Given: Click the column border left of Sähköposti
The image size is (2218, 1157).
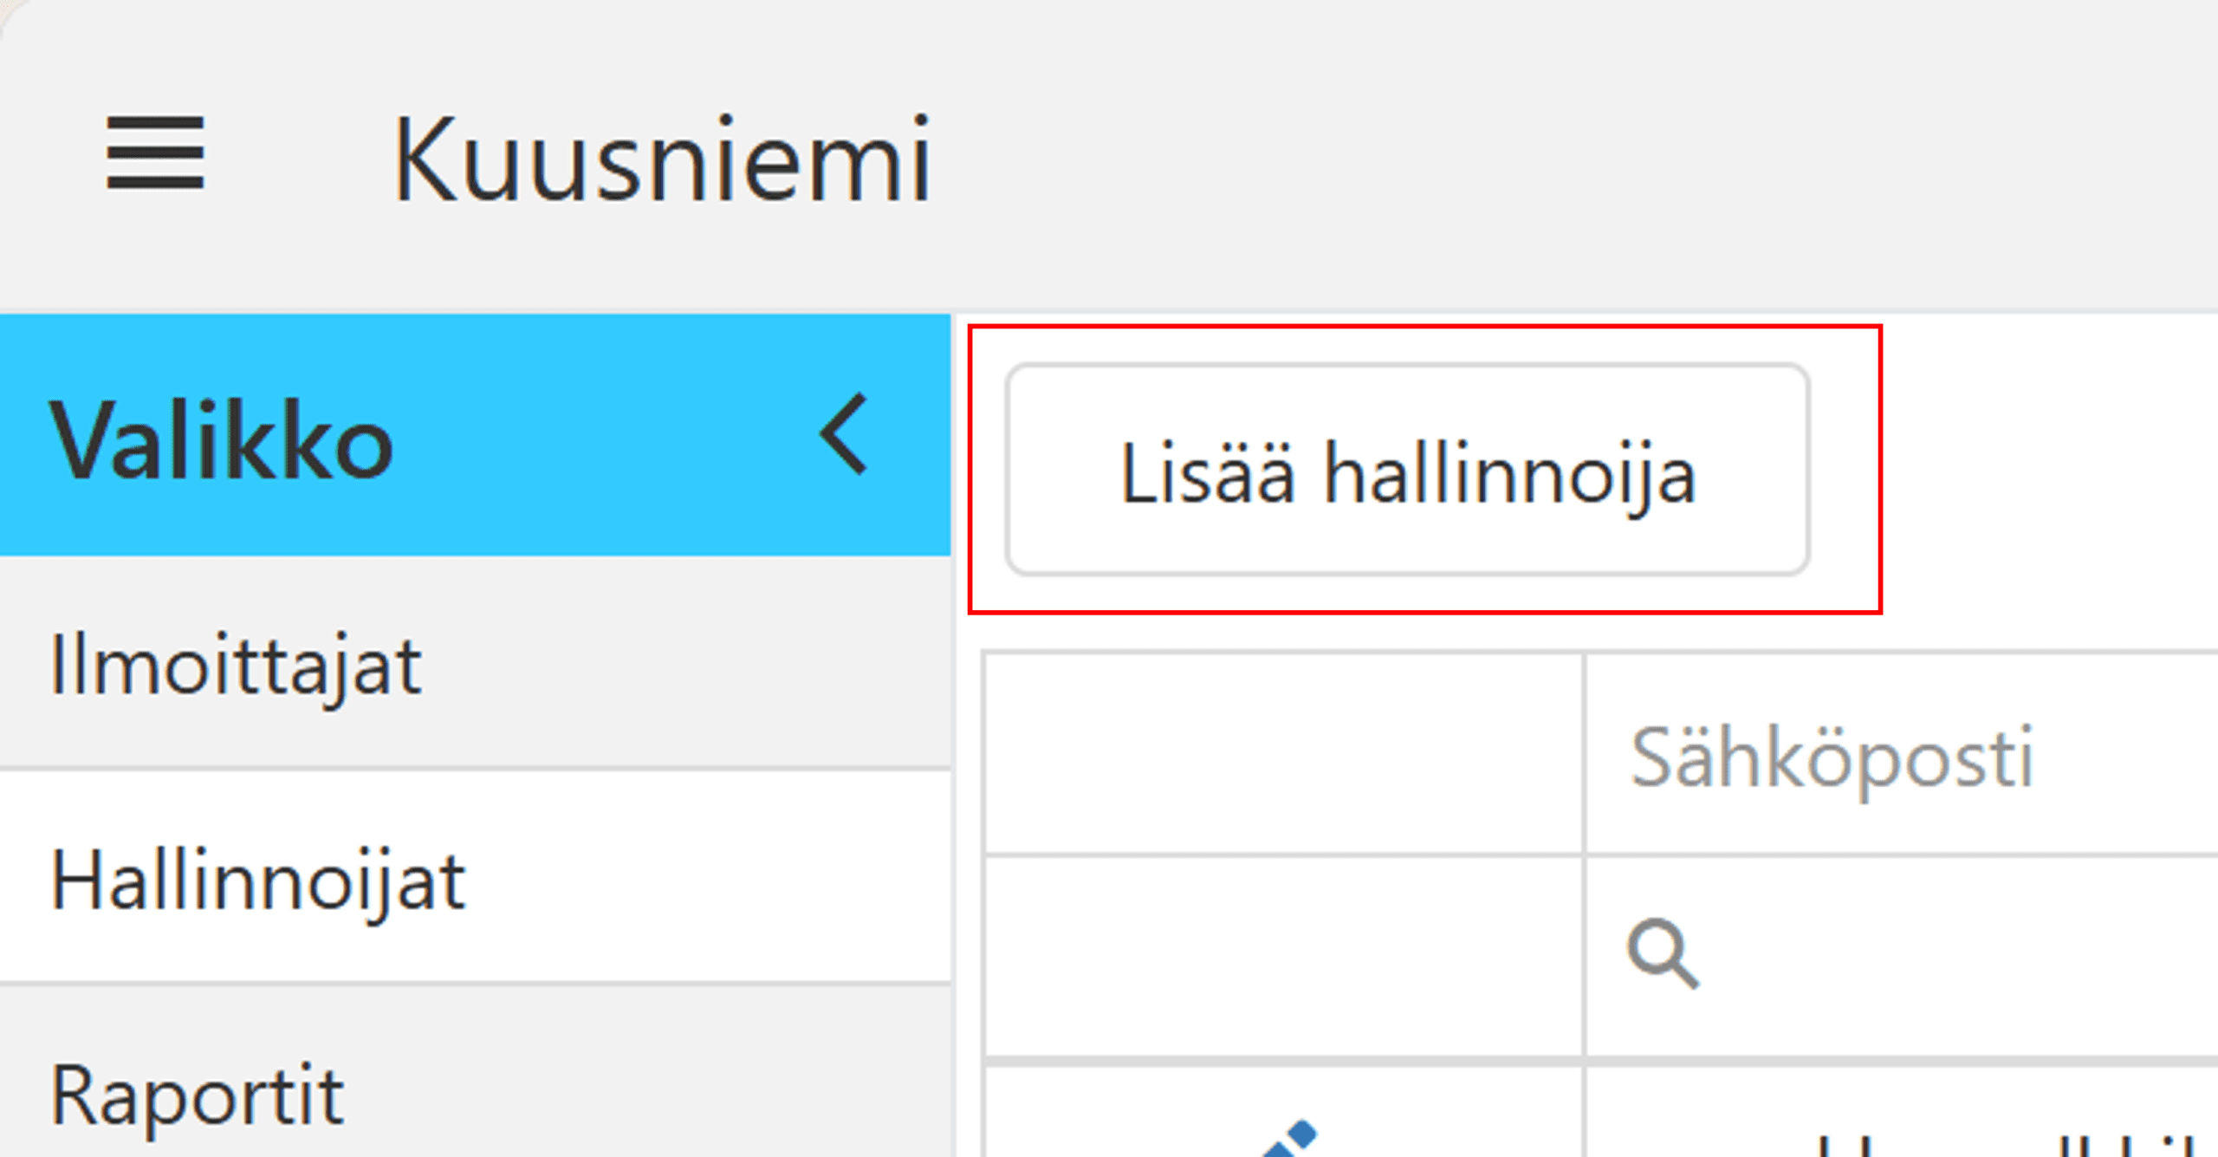Looking at the screenshot, I should [x=1584, y=754].
